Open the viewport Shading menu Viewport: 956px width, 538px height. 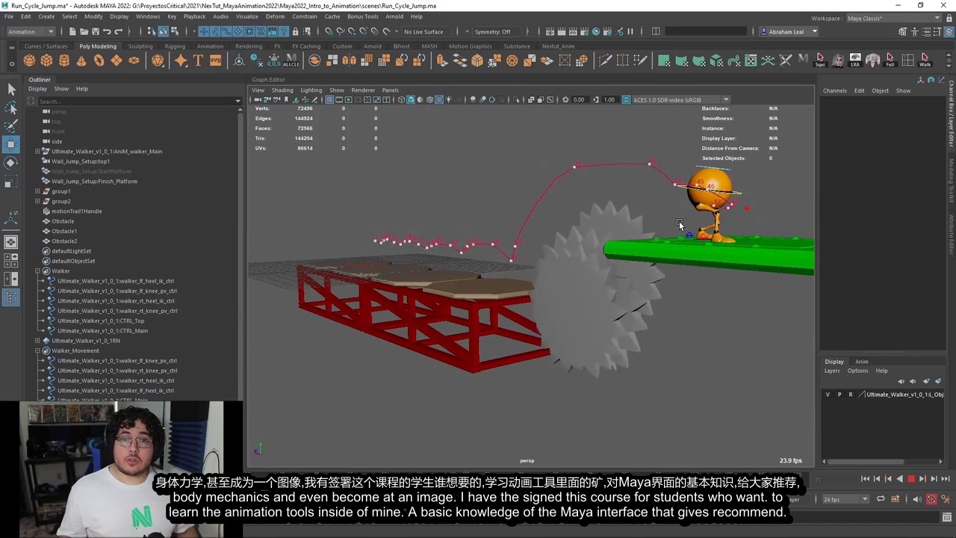[282, 90]
